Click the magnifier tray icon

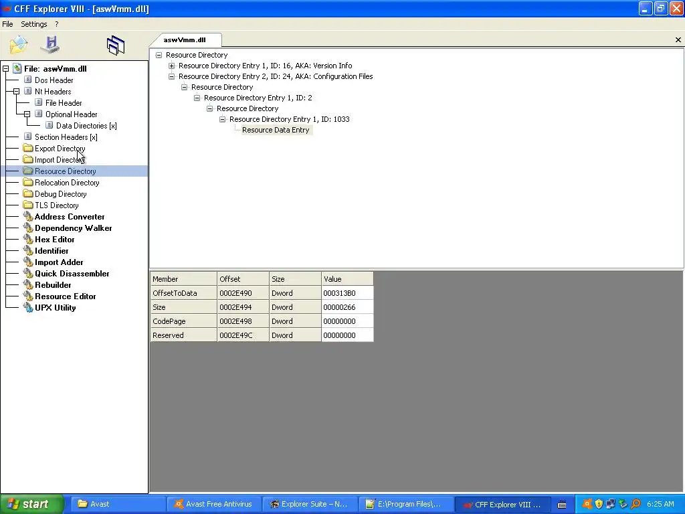[635, 504]
